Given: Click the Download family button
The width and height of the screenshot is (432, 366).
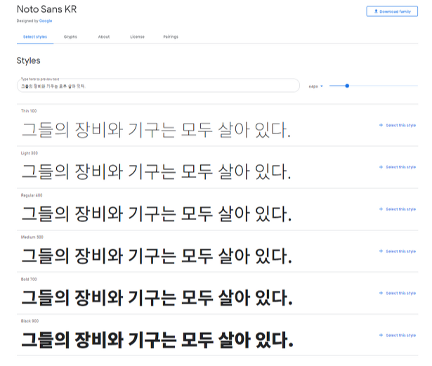Looking at the screenshot, I should point(392,11).
